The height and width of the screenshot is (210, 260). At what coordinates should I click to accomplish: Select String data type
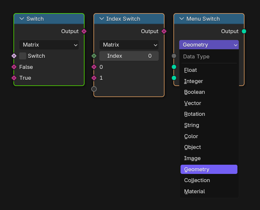click(x=209, y=125)
